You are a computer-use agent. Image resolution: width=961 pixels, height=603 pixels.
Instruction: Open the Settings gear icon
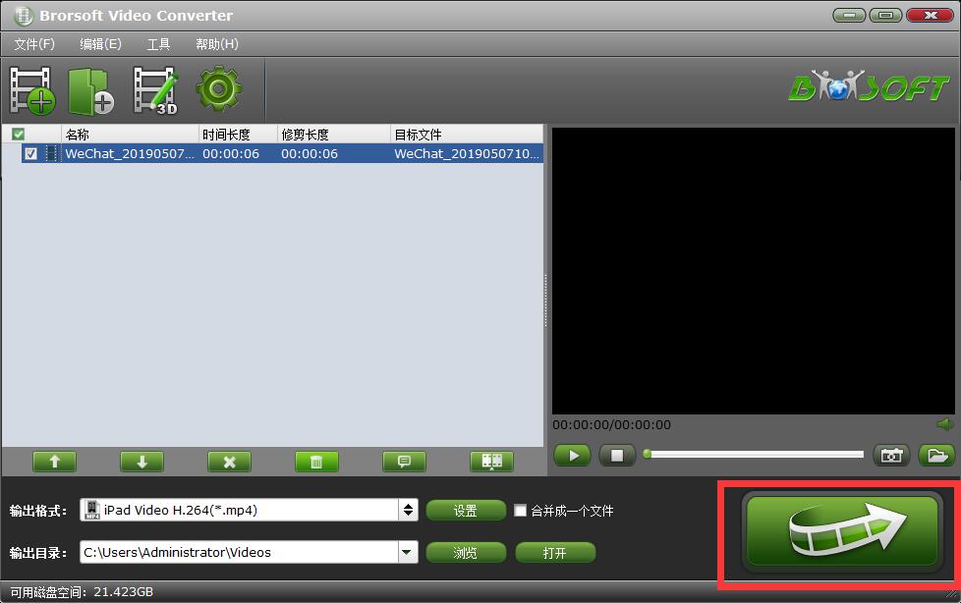click(218, 88)
